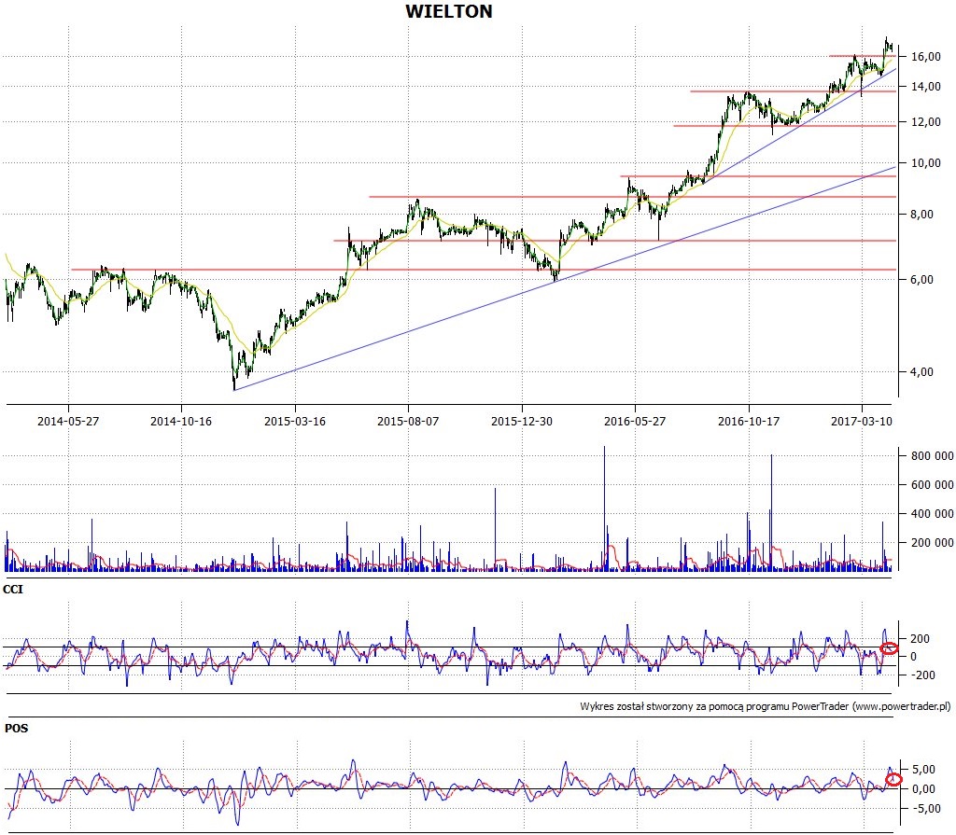Select the 600 000 volume axis label
The width and height of the screenshot is (956, 835).
point(933,484)
